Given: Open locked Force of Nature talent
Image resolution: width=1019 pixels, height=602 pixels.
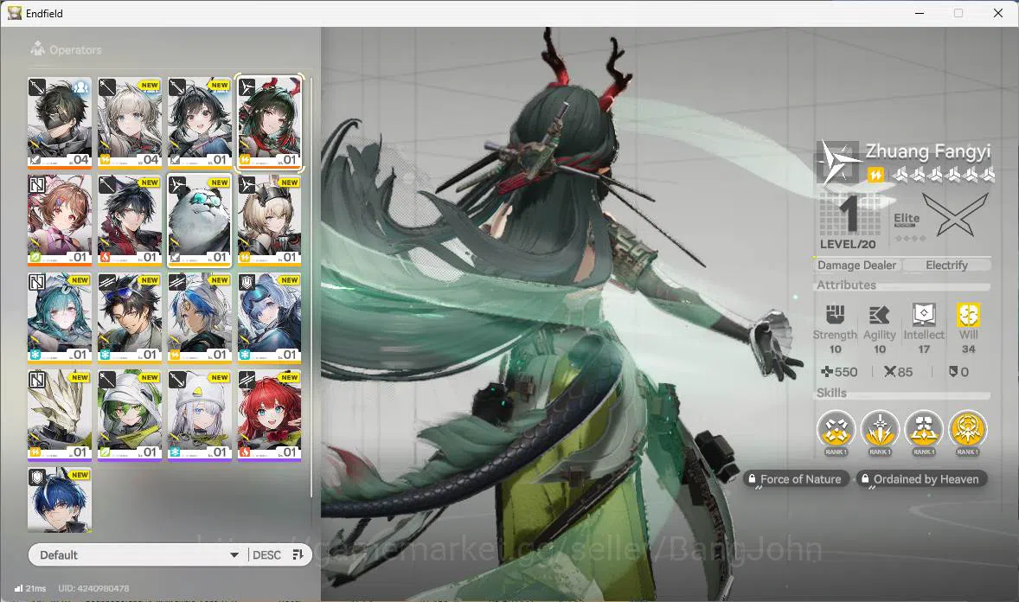Looking at the screenshot, I should (x=796, y=479).
